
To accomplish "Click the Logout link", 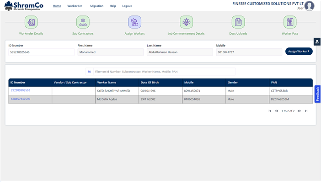I will [127, 6].
